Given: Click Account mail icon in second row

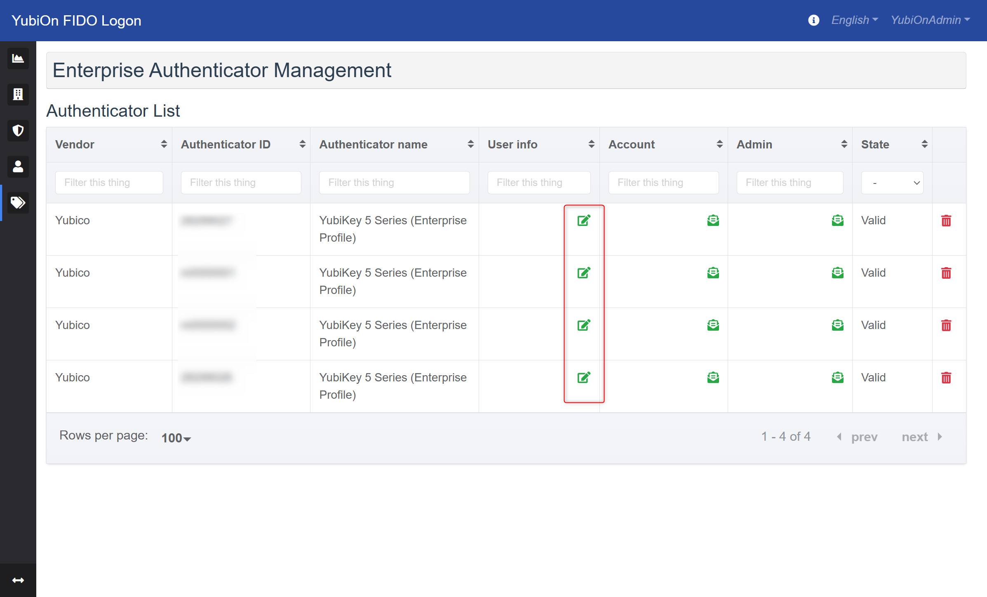Looking at the screenshot, I should click(713, 273).
